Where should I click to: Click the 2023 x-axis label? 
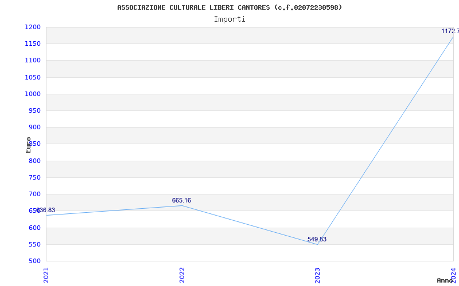pyautogui.click(x=318, y=275)
